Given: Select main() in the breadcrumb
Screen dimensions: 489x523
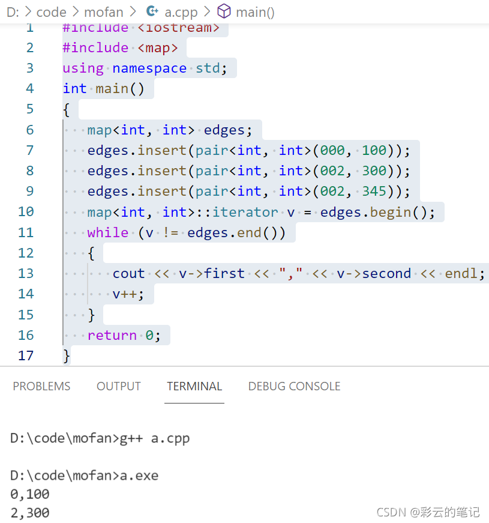Looking at the screenshot, I should [x=256, y=13].
